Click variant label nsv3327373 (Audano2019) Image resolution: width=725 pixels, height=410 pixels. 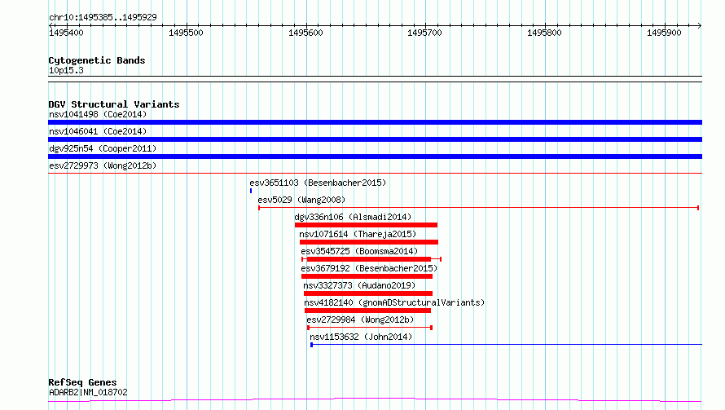pyautogui.click(x=359, y=285)
